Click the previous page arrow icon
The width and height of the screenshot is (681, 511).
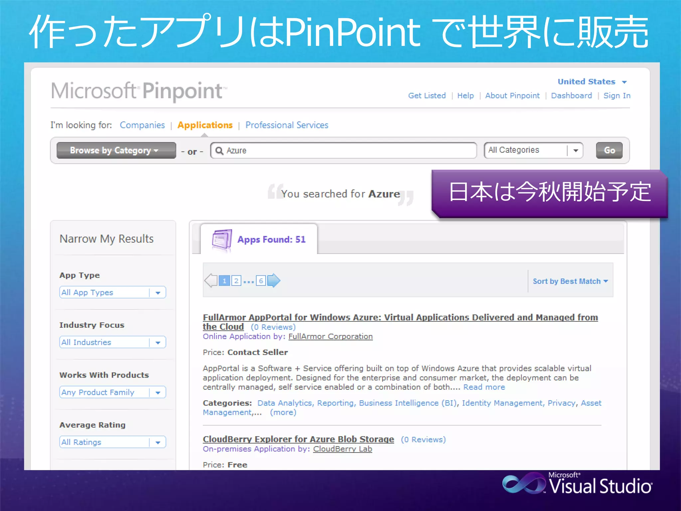click(211, 280)
